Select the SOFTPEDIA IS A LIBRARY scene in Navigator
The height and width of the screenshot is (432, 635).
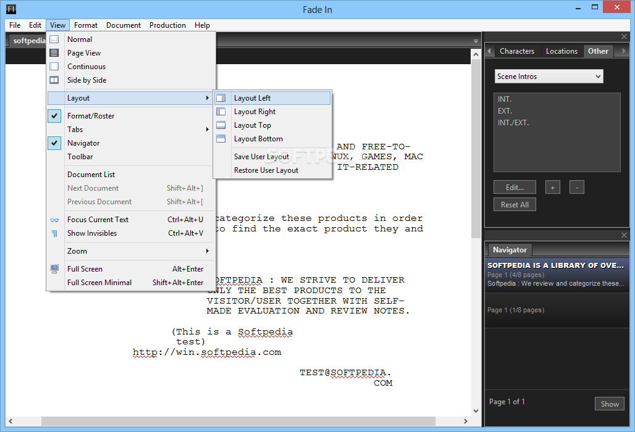coord(557,275)
